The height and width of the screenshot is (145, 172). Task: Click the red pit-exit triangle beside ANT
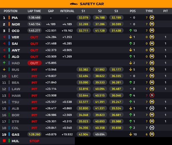point(4,50)
